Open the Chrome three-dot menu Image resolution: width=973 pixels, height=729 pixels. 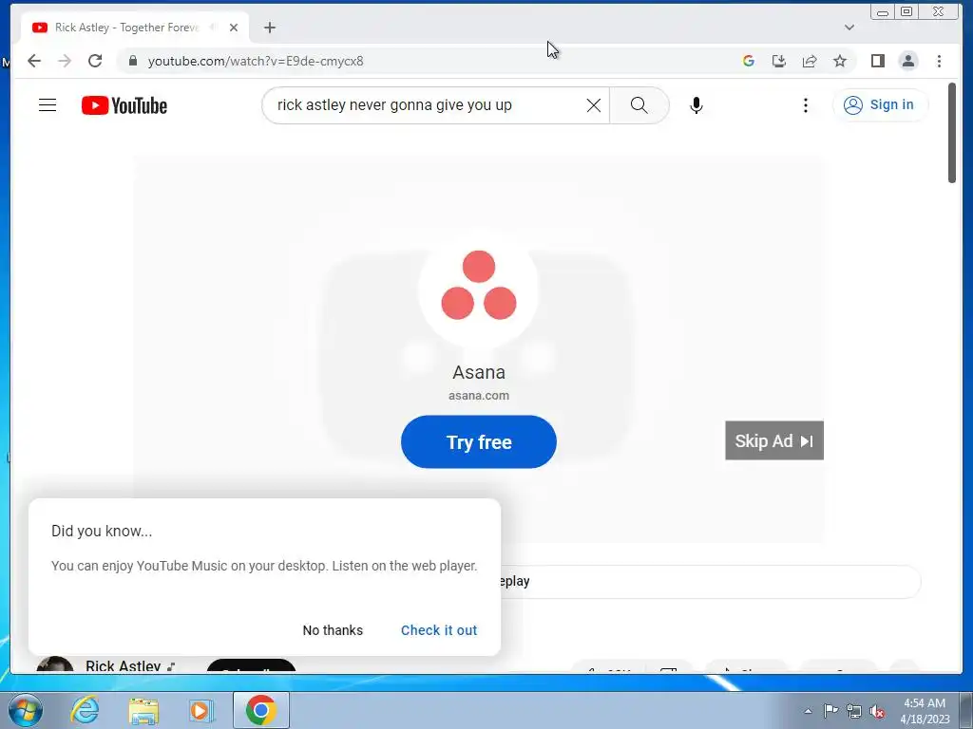tap(939, 61)
